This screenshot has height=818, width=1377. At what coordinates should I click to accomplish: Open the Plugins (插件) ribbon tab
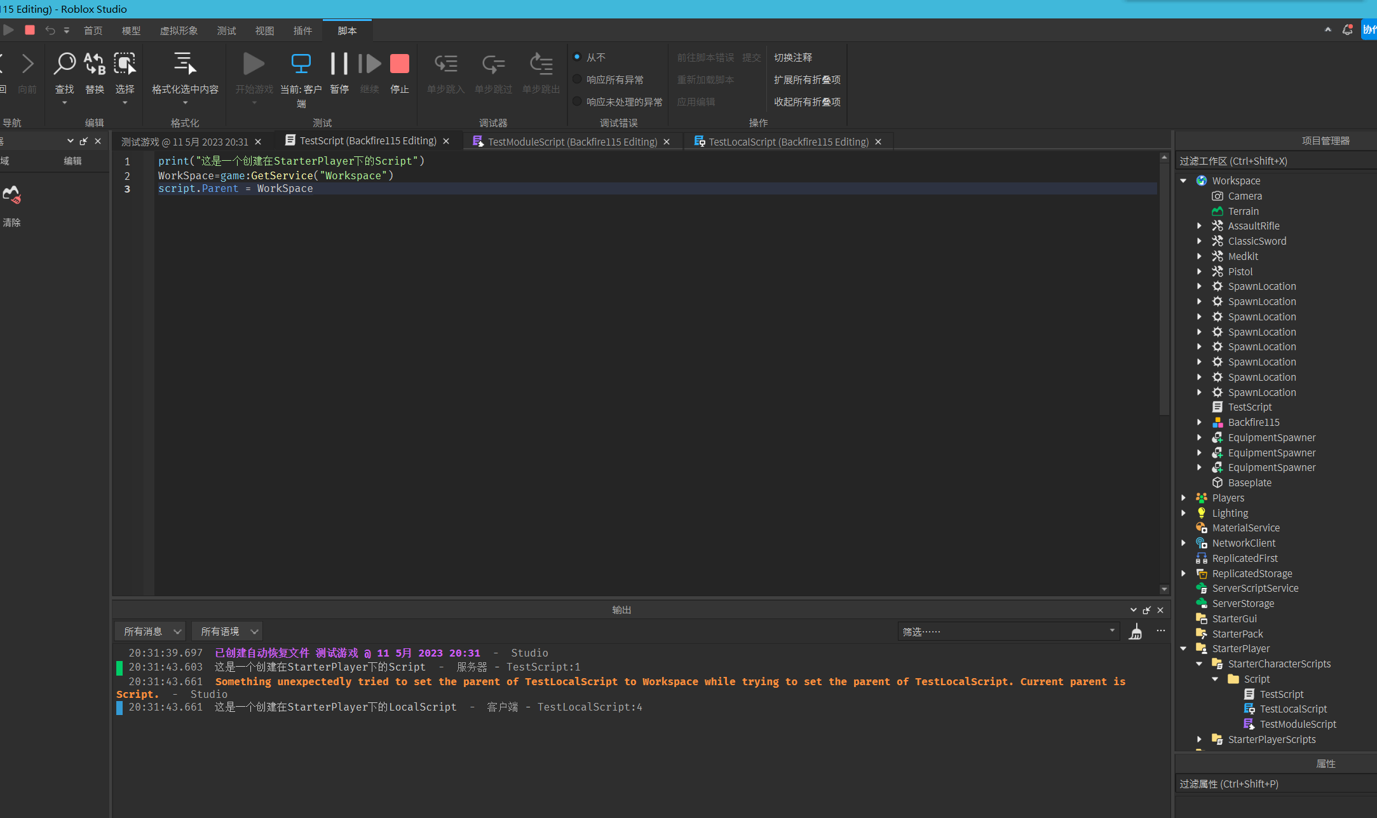[302, 31]
